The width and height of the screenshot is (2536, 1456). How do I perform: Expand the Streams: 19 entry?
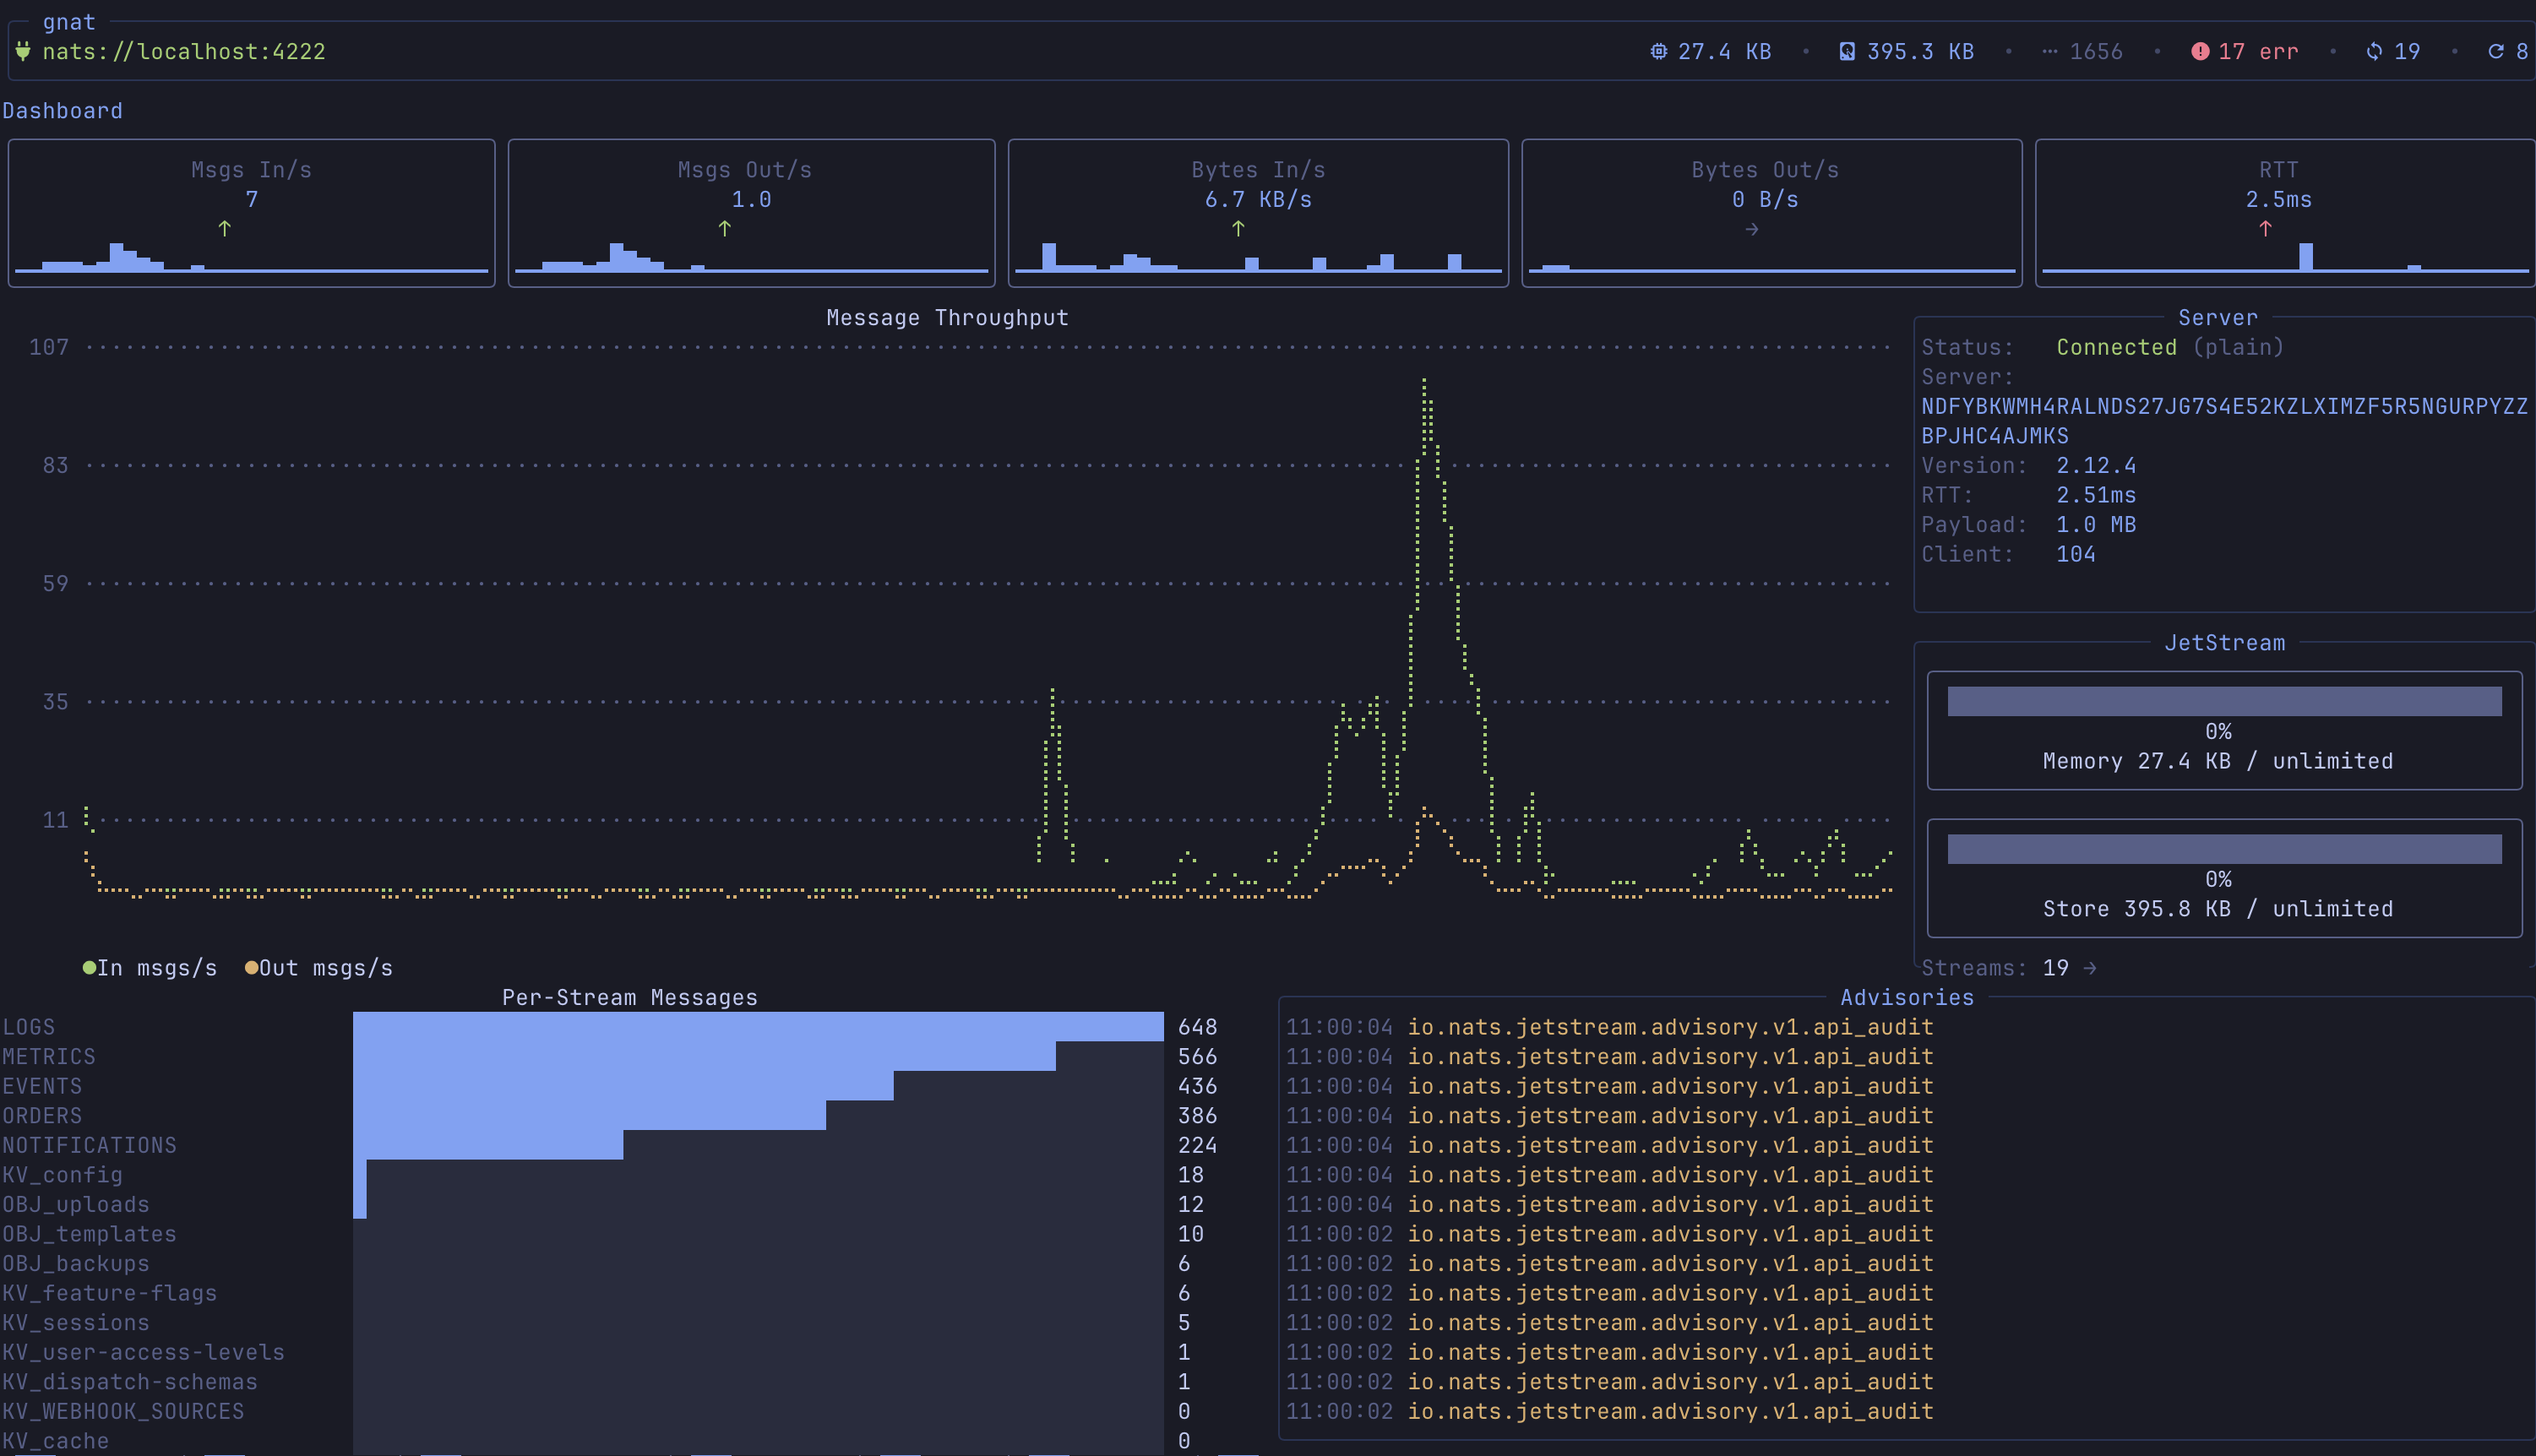(2006, 967)
